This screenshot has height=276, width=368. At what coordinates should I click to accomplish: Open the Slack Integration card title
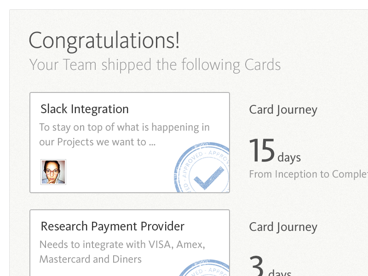[x=85, y=109]
